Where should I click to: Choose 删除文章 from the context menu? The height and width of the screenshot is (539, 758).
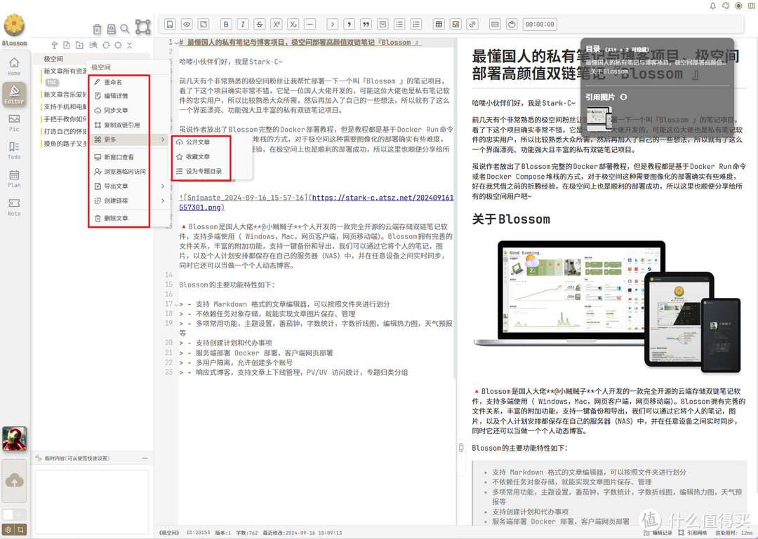click(x=117, y=219)
